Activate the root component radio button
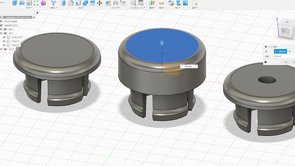 [34, 17]
